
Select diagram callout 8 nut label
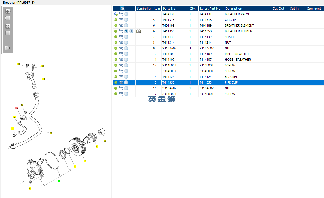tap(105, 141)
